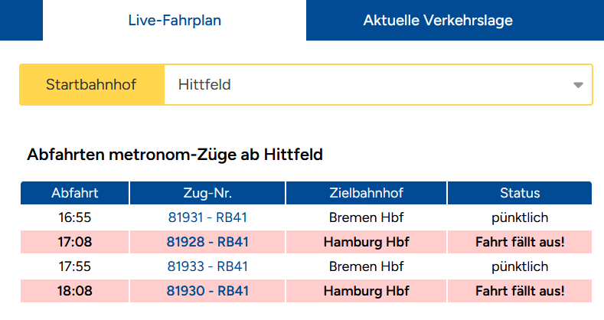Select the Hittfeld station combo box

[378, 85]
